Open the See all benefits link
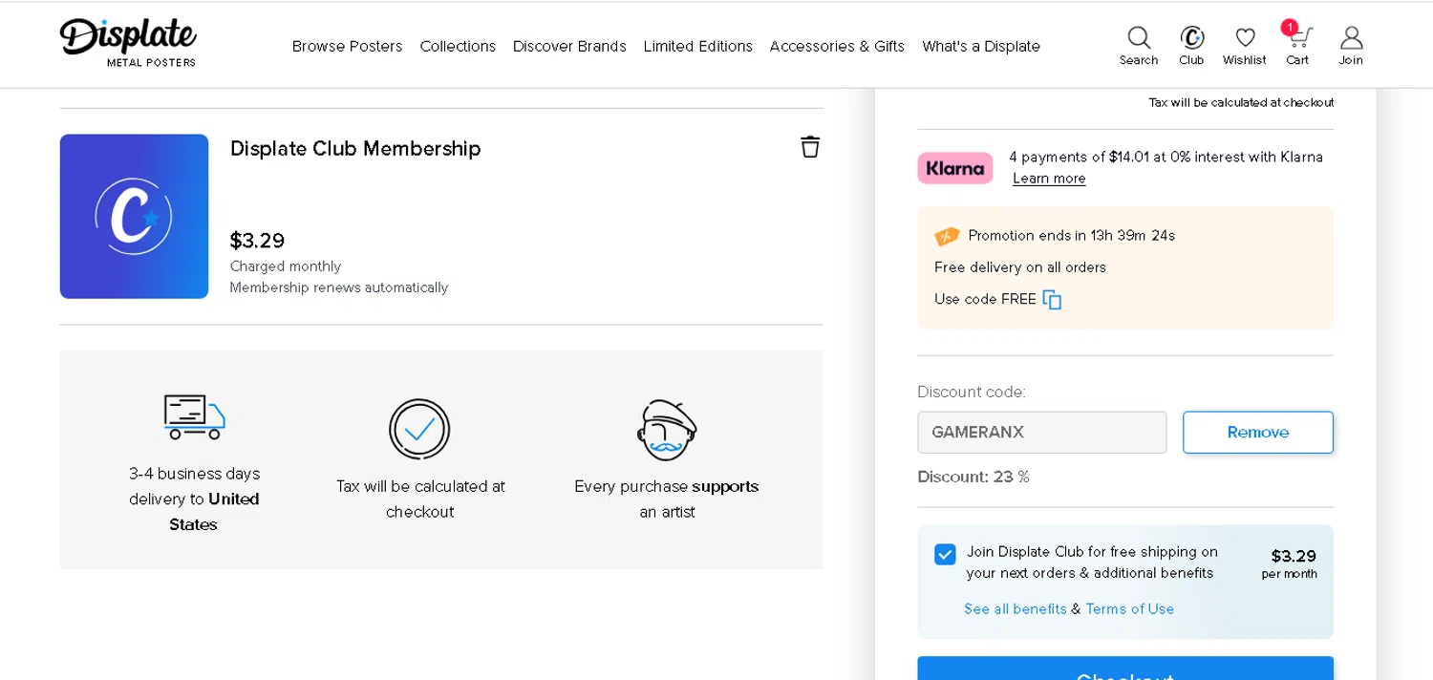The height and width of the screenshot is (680, 1433). coord(1016,609)
